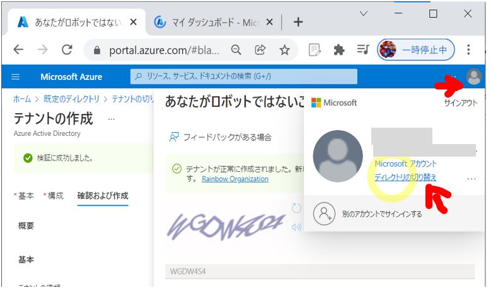This screenshot has height=290, width=491.
Task: Click the Azure account avatar in header
Action: coord(474,77)
